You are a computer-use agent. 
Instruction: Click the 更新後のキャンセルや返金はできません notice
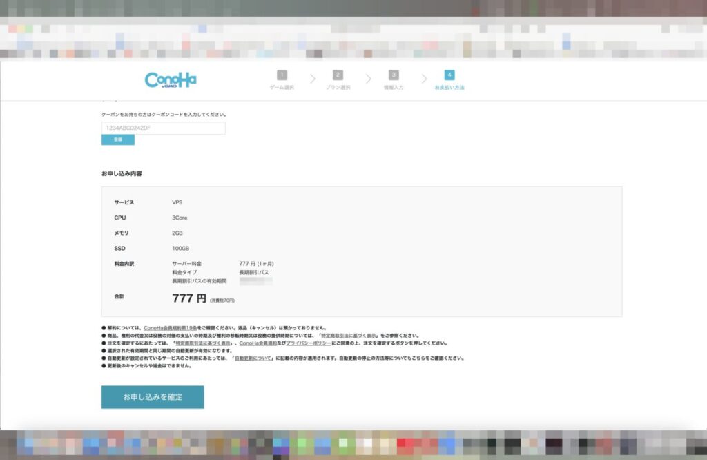tap(148, 366)
